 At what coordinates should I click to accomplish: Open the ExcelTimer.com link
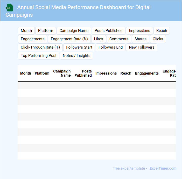pos(163,168)
